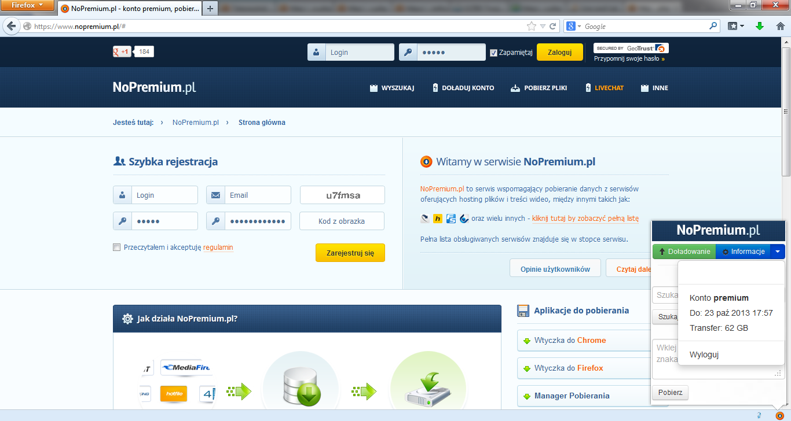Open the bookmarks menu toolbar icon
This screenshot has height=421, width=791.
click(737, 26)
